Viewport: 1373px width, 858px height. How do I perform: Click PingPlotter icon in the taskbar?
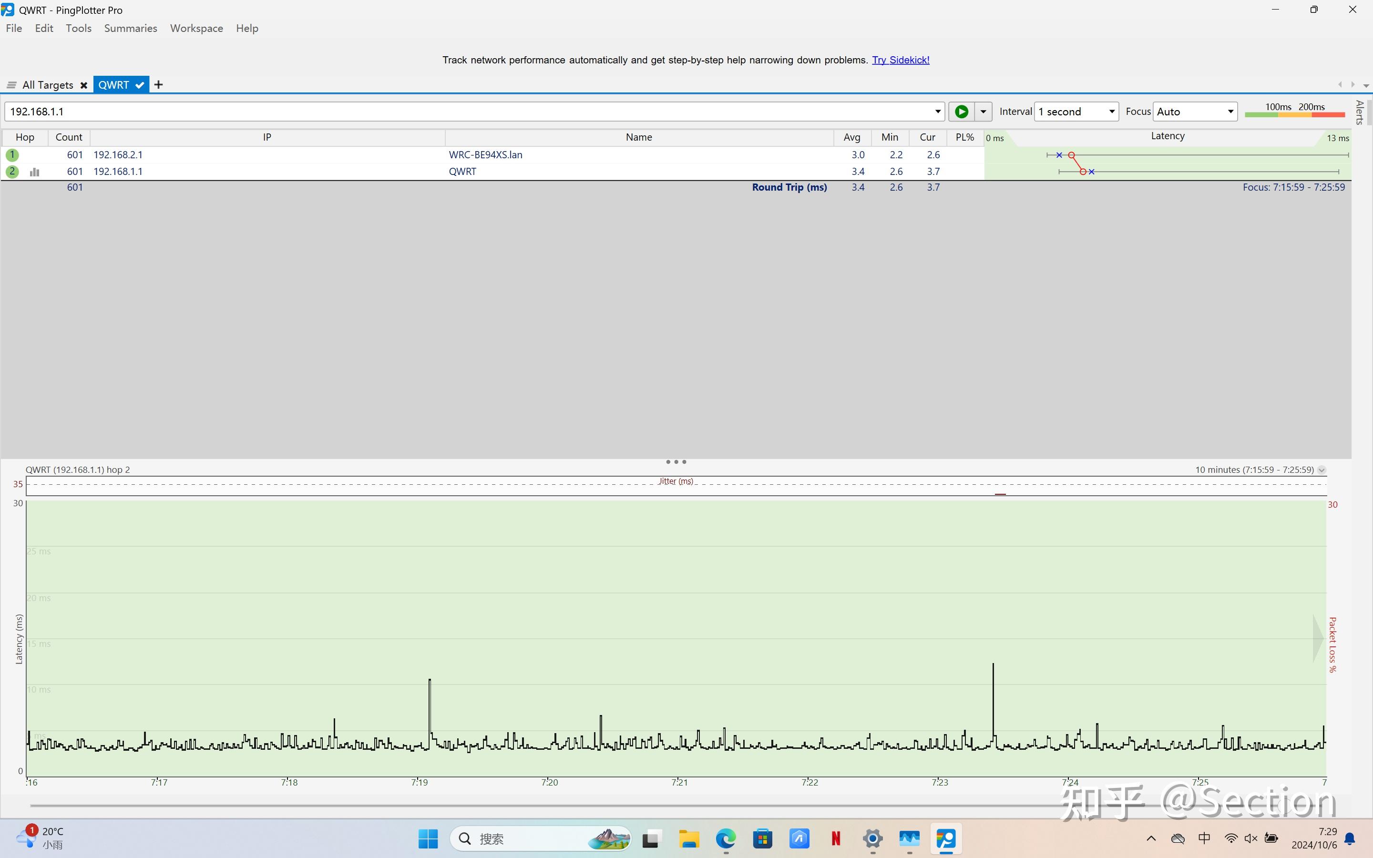(x=945, y=838)
